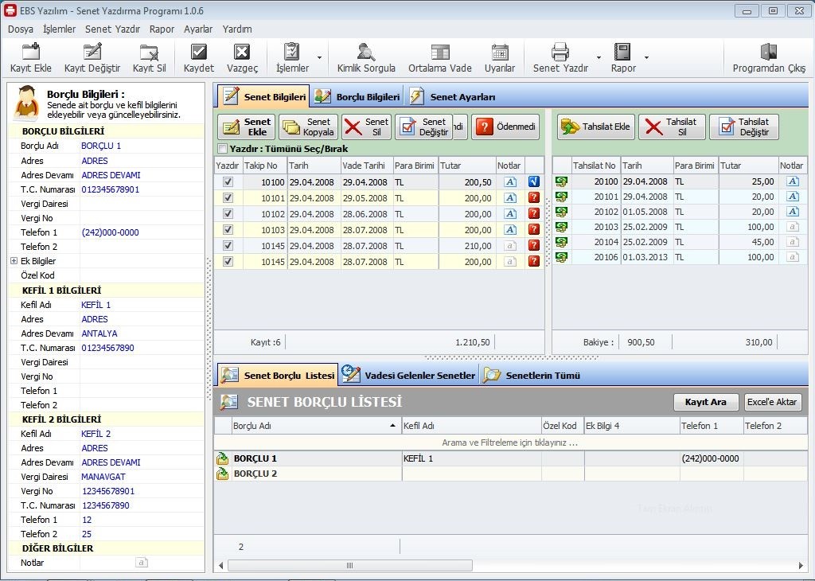Click the red unpaid status icon for senet 10101
This screenshot has height=581, width=815.
pos(534,197)
